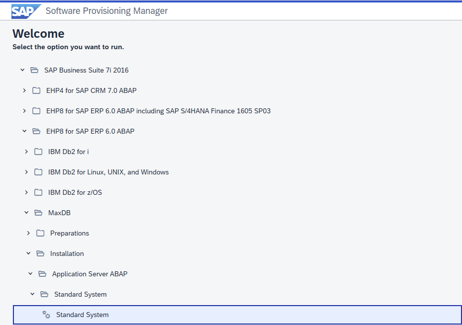Click gears icon of the Standard System option
This screenshot has width=462, height=325.
tap(46, 315)
